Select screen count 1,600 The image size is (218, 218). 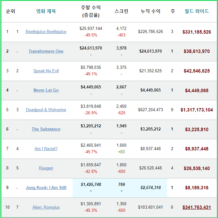pyautogui.click(x=121, y=145)
